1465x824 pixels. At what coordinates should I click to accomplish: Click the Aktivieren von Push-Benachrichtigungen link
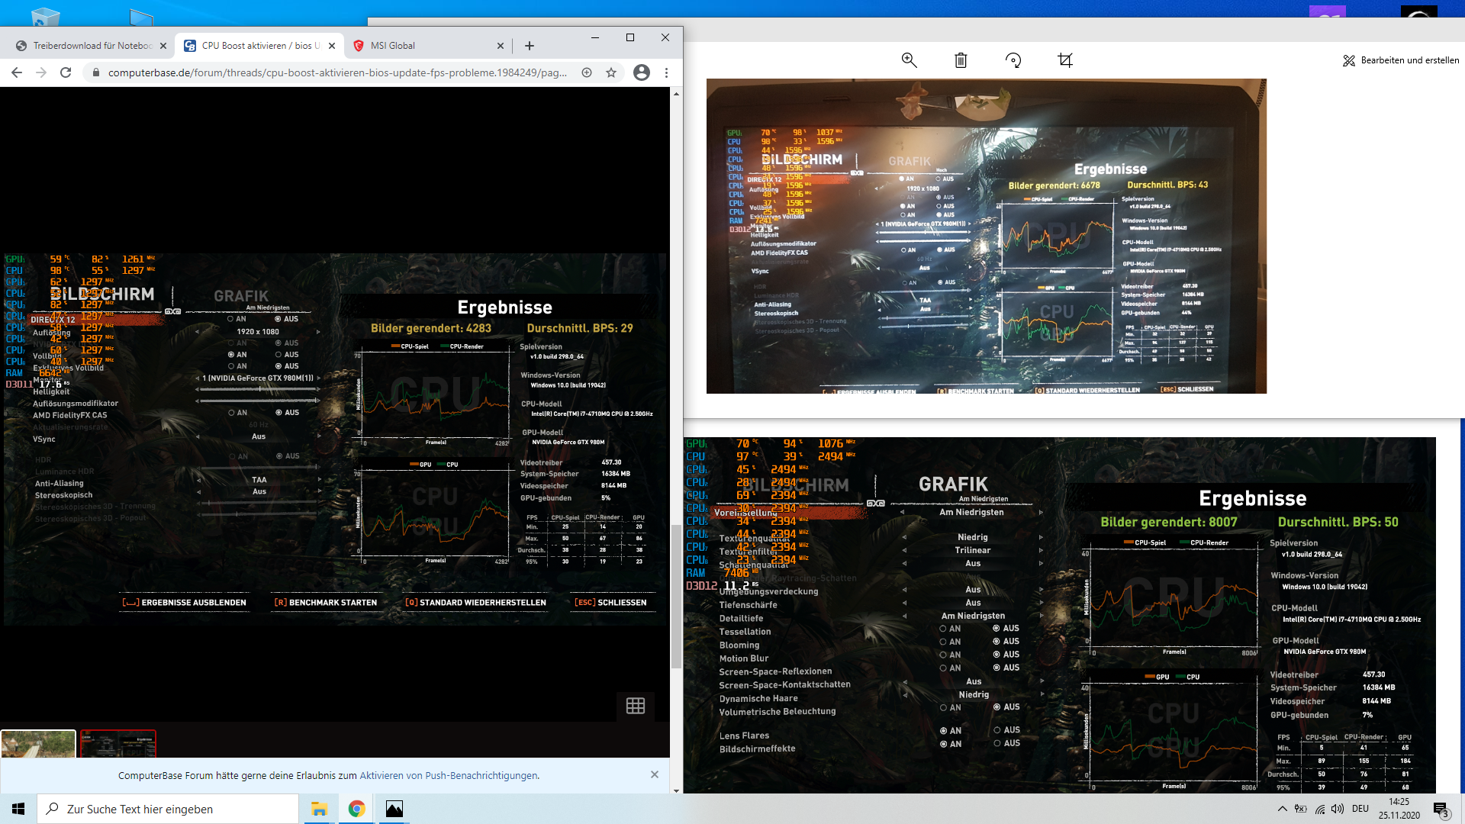point(449,775)
